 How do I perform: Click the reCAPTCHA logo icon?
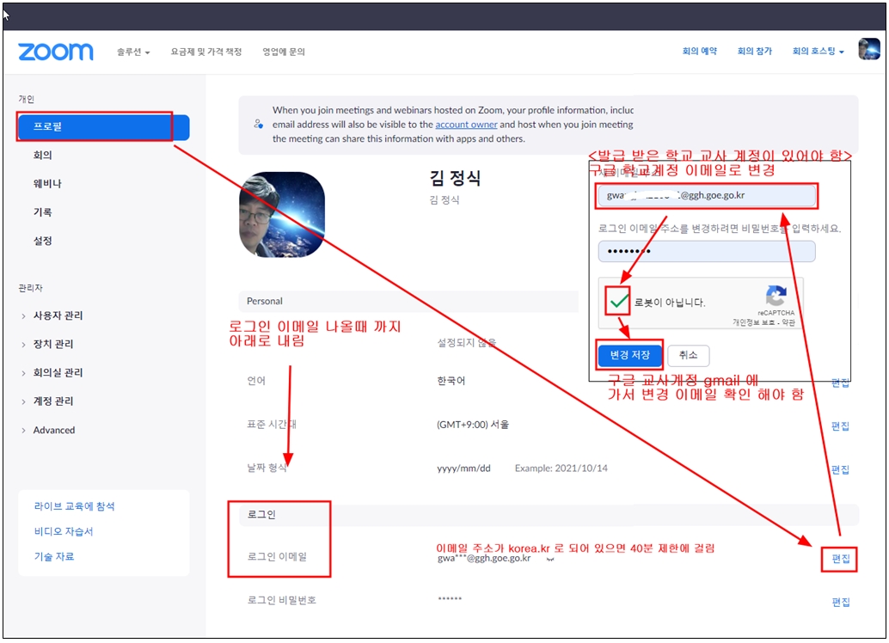776,296
